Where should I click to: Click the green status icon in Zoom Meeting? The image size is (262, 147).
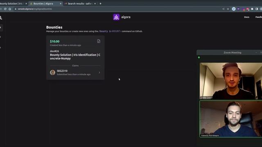(199, 58)
